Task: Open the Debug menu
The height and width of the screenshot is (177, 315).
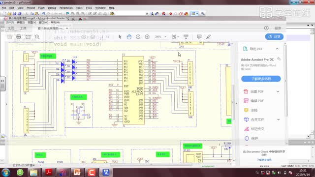Action: pyautogui.click(x=52, y=8)
